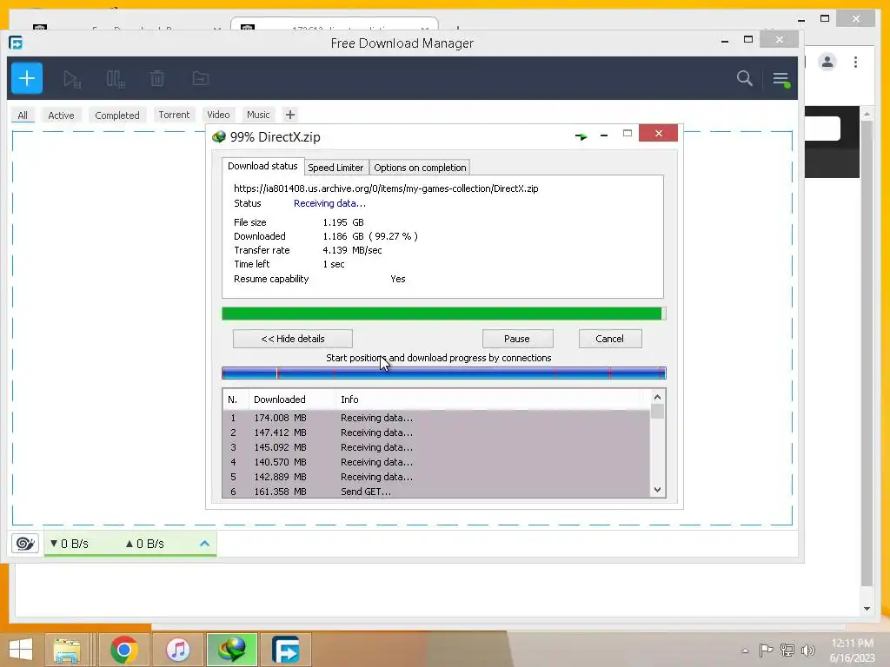The image size is (890, 667).
Task: Open Free Download Manager taskbar icon
Action: [x=285, y=650]
